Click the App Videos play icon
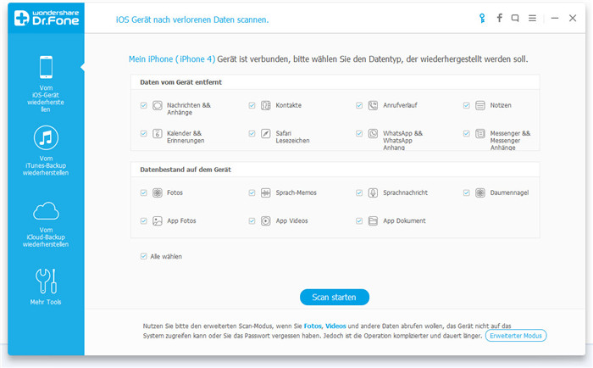 point(266,220)
